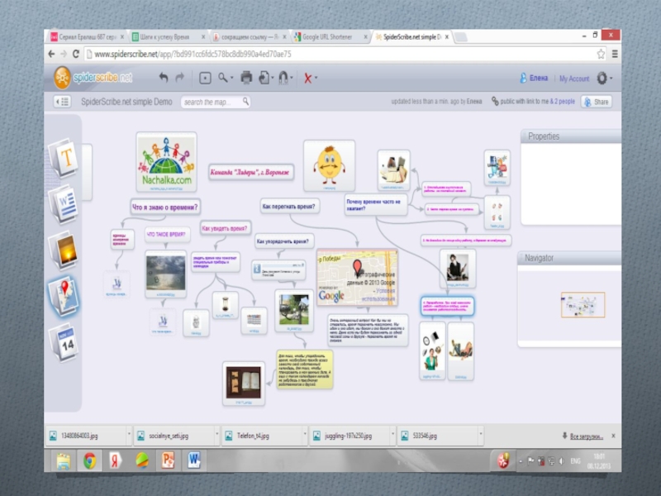
Task: Open the settings gear dropdown
Action: tap(603, 78)
